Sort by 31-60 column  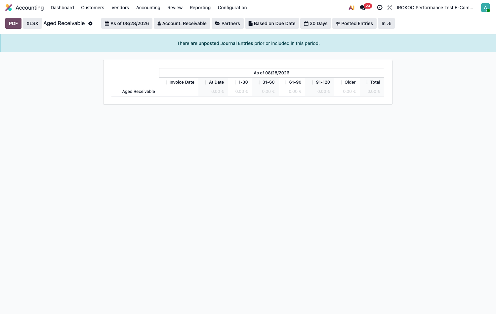click(266, 82)
